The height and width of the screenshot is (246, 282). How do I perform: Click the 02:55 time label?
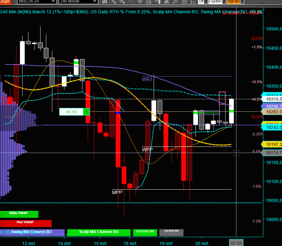tap(236, 243)
